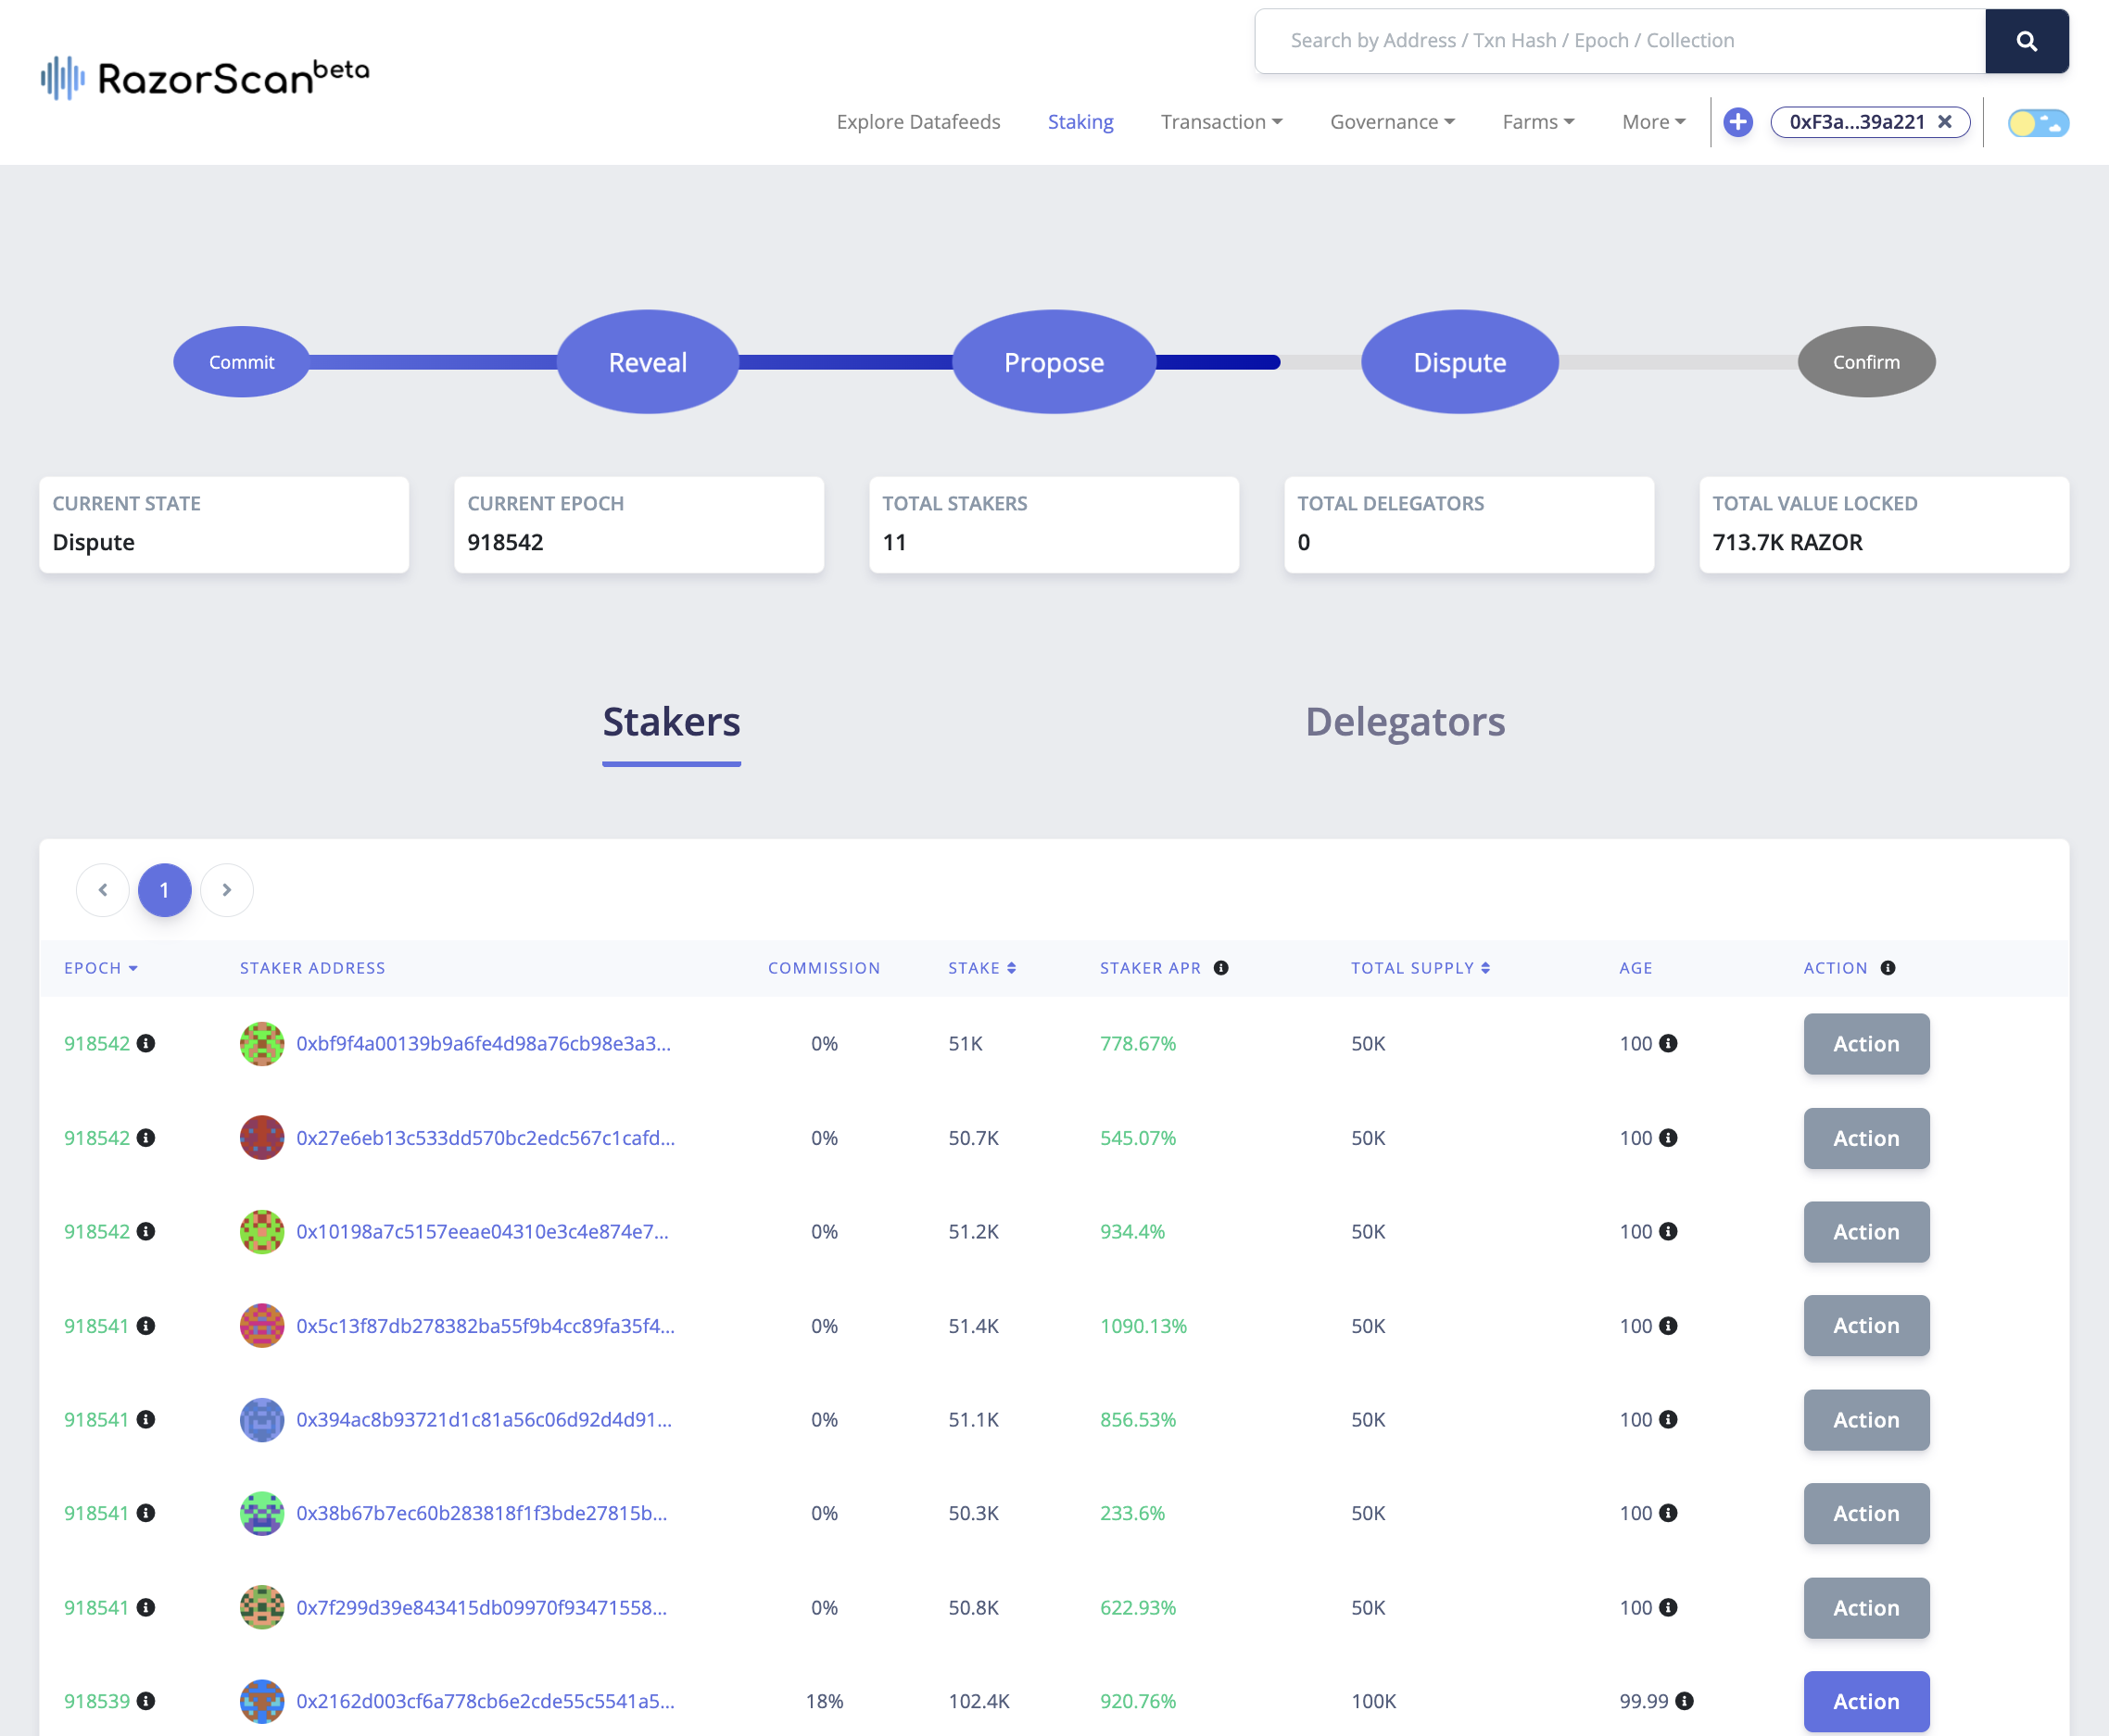This screenshot has width=2109, height=1736.
Task: Click the search by address input field
Action: tap(1620, 41)
